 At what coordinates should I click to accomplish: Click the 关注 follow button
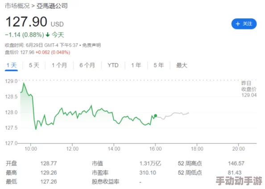(244, 24)
